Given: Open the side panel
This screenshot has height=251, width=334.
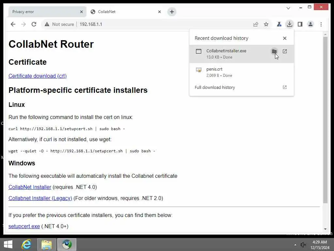Looking at the screenshot, I should click(x=300, y=24).
